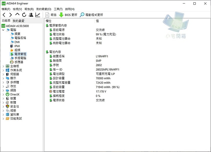Viewport: 211px width, 152px height.
Task: Expand the 顯示 tree node
Action: pos(3,78)
